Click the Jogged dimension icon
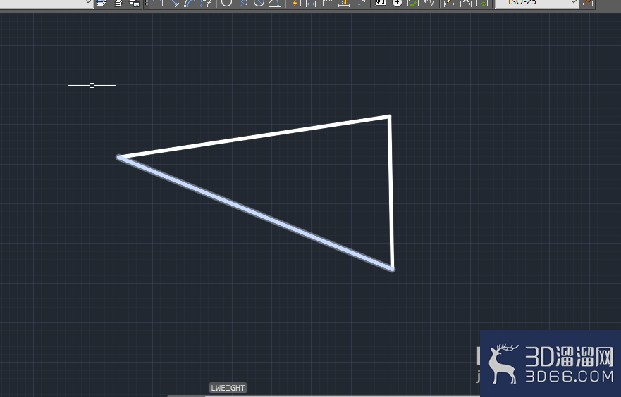Viewport: 621px width, 397px height. point(243,3)
